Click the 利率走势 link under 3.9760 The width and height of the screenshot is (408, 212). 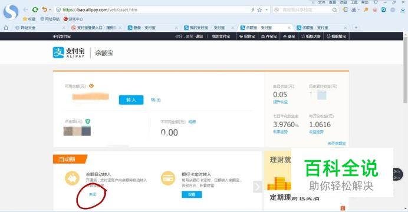click(280, 132)
